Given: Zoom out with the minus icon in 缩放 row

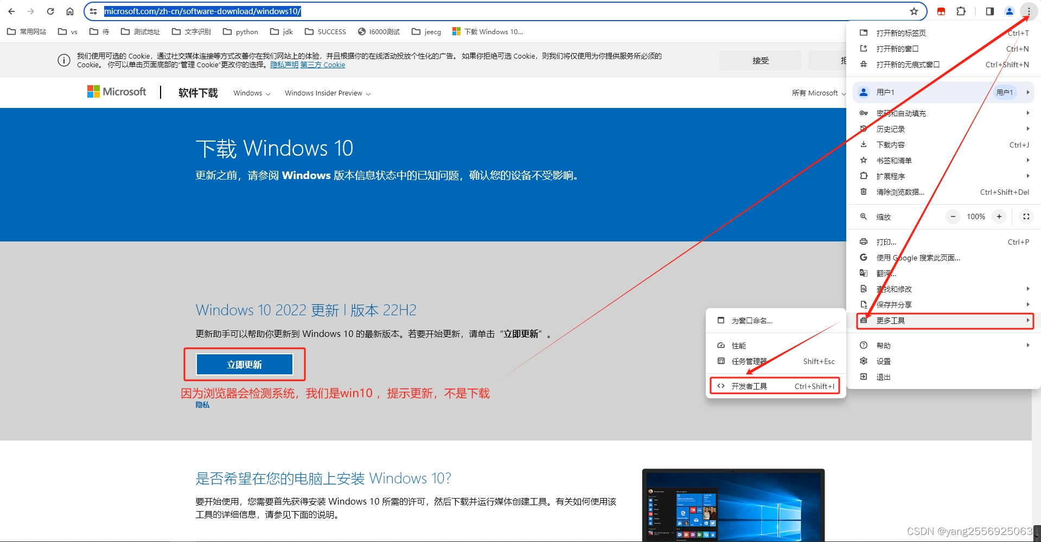Looking at the screenshot, I should (x=953, y=216).
